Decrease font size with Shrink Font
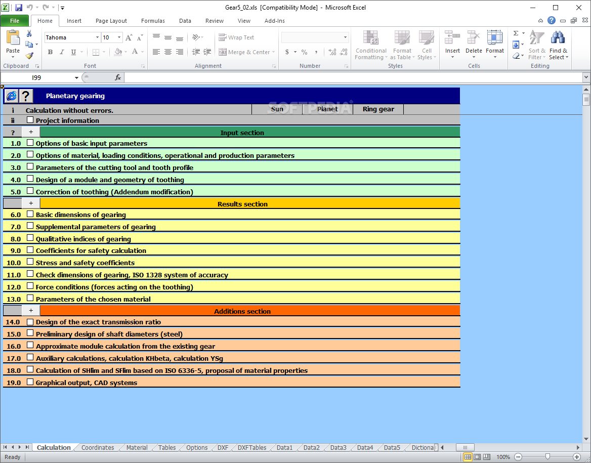Viewport: 591px width, 463px height. [140, 37]
